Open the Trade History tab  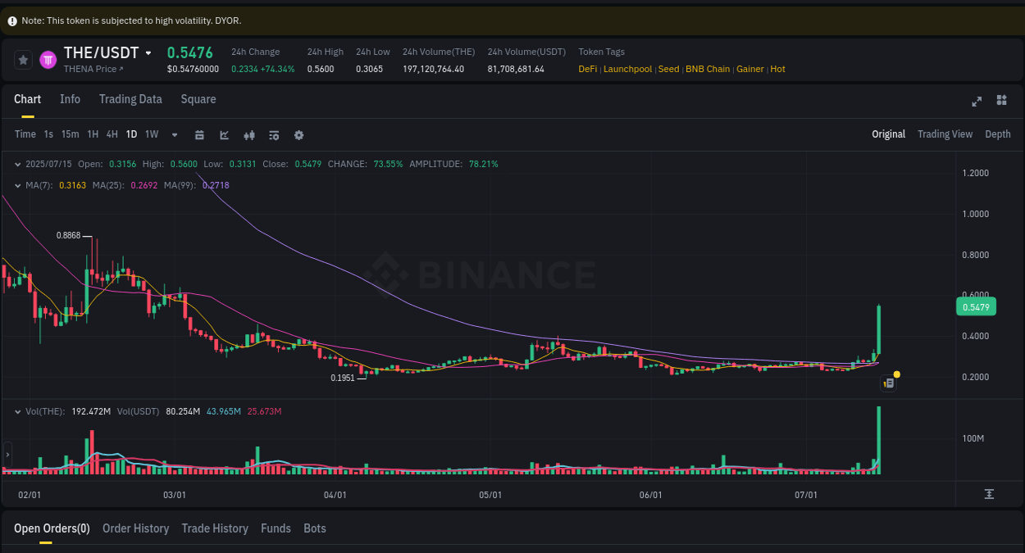pos(215,528)
